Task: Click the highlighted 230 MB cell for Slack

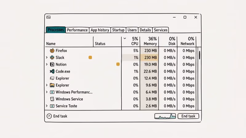Action: pos(149,57)
